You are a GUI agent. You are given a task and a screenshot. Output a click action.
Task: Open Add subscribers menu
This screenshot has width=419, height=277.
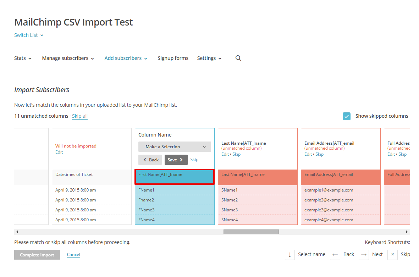pos(126,58)
